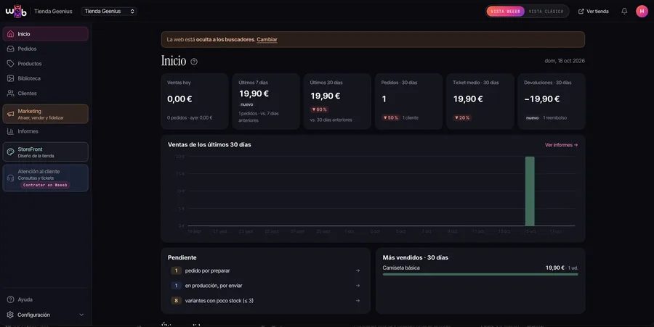Click the Tienda Geenius name beside logo
Screen dimensions: 654x327
click(53, 11)
